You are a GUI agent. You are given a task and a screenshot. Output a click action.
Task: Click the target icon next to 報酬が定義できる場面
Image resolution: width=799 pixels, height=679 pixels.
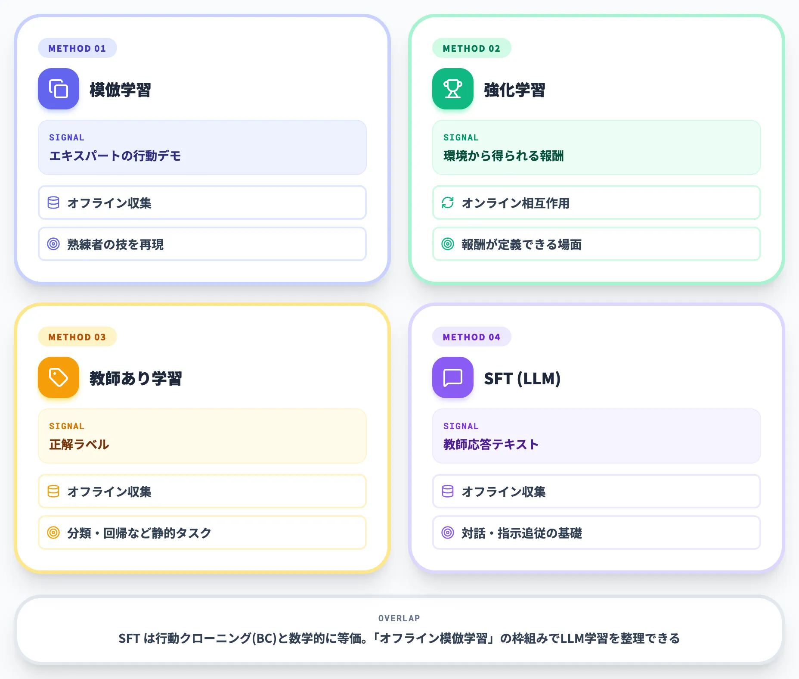(x=448, y=244)
